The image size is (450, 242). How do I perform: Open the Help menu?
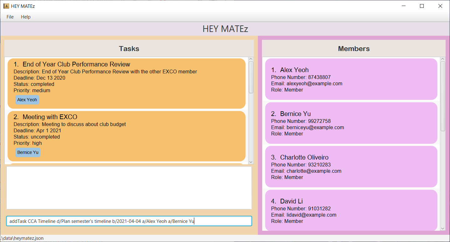26,17
